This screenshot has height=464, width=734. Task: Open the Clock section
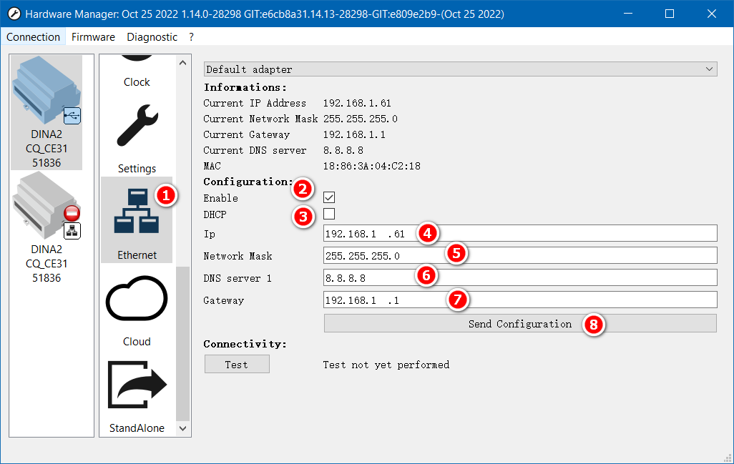(137, 72)
